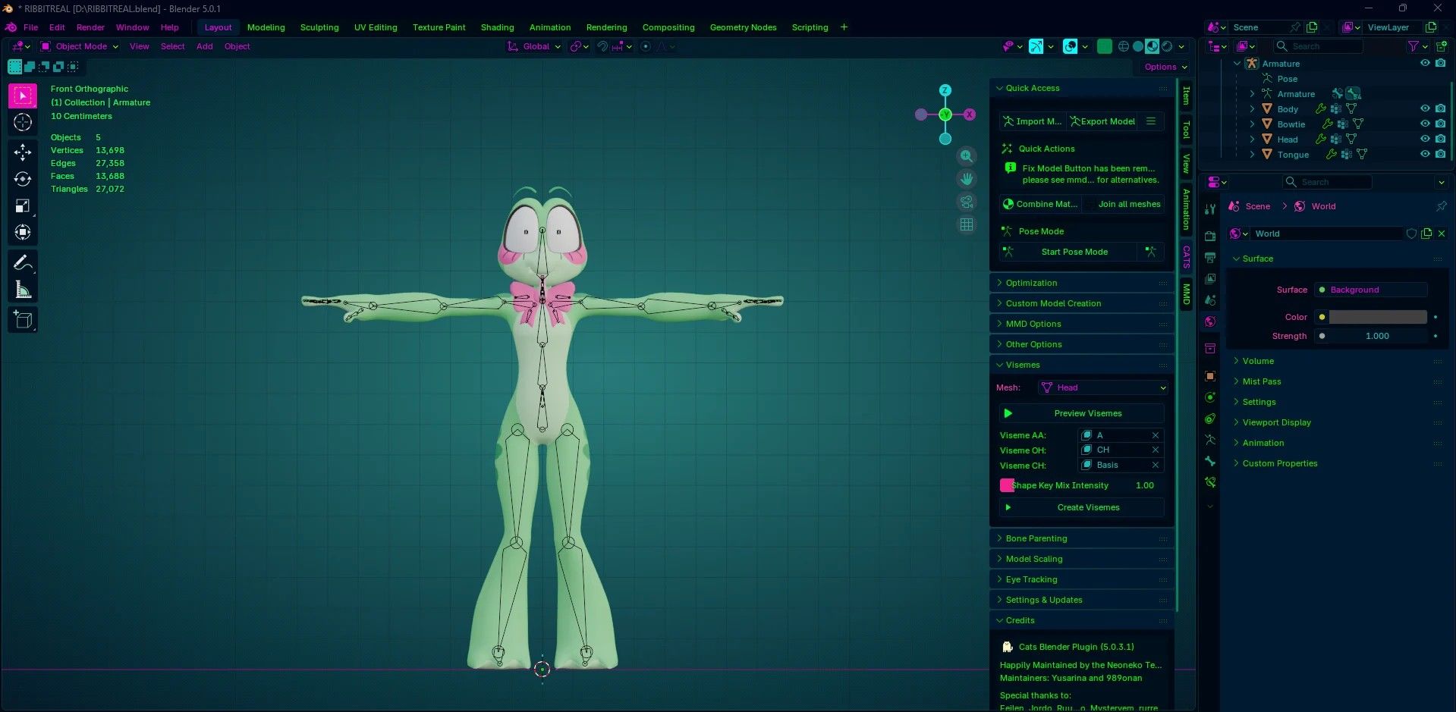Viewport: 1456px width, 712px height.
Task: Open the Tool properties tab icon
Action: pyautogui.click(x=1210, y=209)
